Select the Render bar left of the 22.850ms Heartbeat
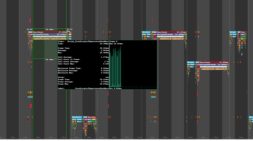The image size is (253, 141). [x=191, y=62]
